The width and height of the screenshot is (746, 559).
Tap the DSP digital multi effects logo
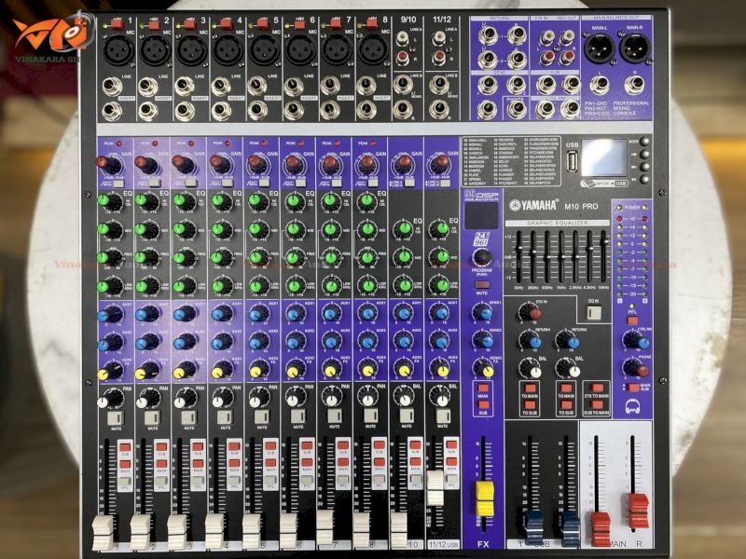481,195
